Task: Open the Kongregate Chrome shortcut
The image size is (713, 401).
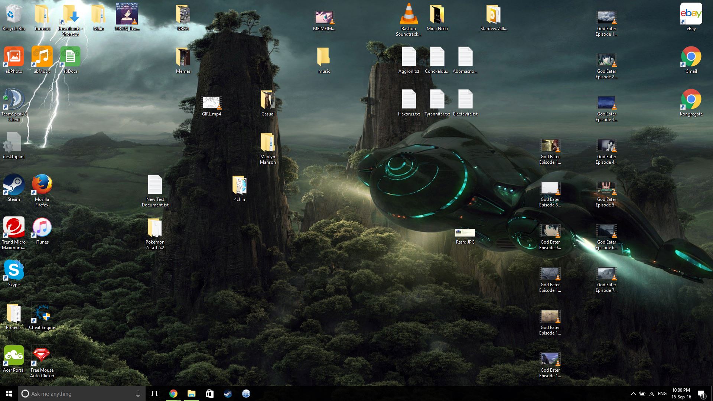Action: click(x=691, y=103)
